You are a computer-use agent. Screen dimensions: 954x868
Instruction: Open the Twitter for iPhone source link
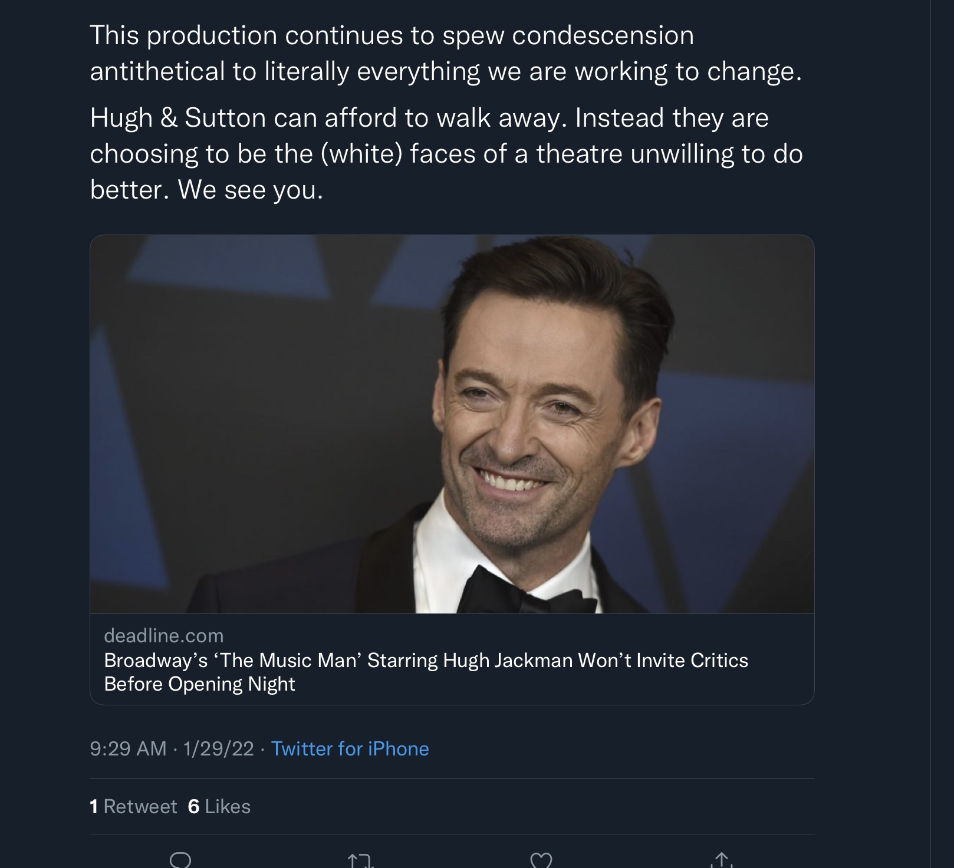pyautogui.click(x=350, y=748)
